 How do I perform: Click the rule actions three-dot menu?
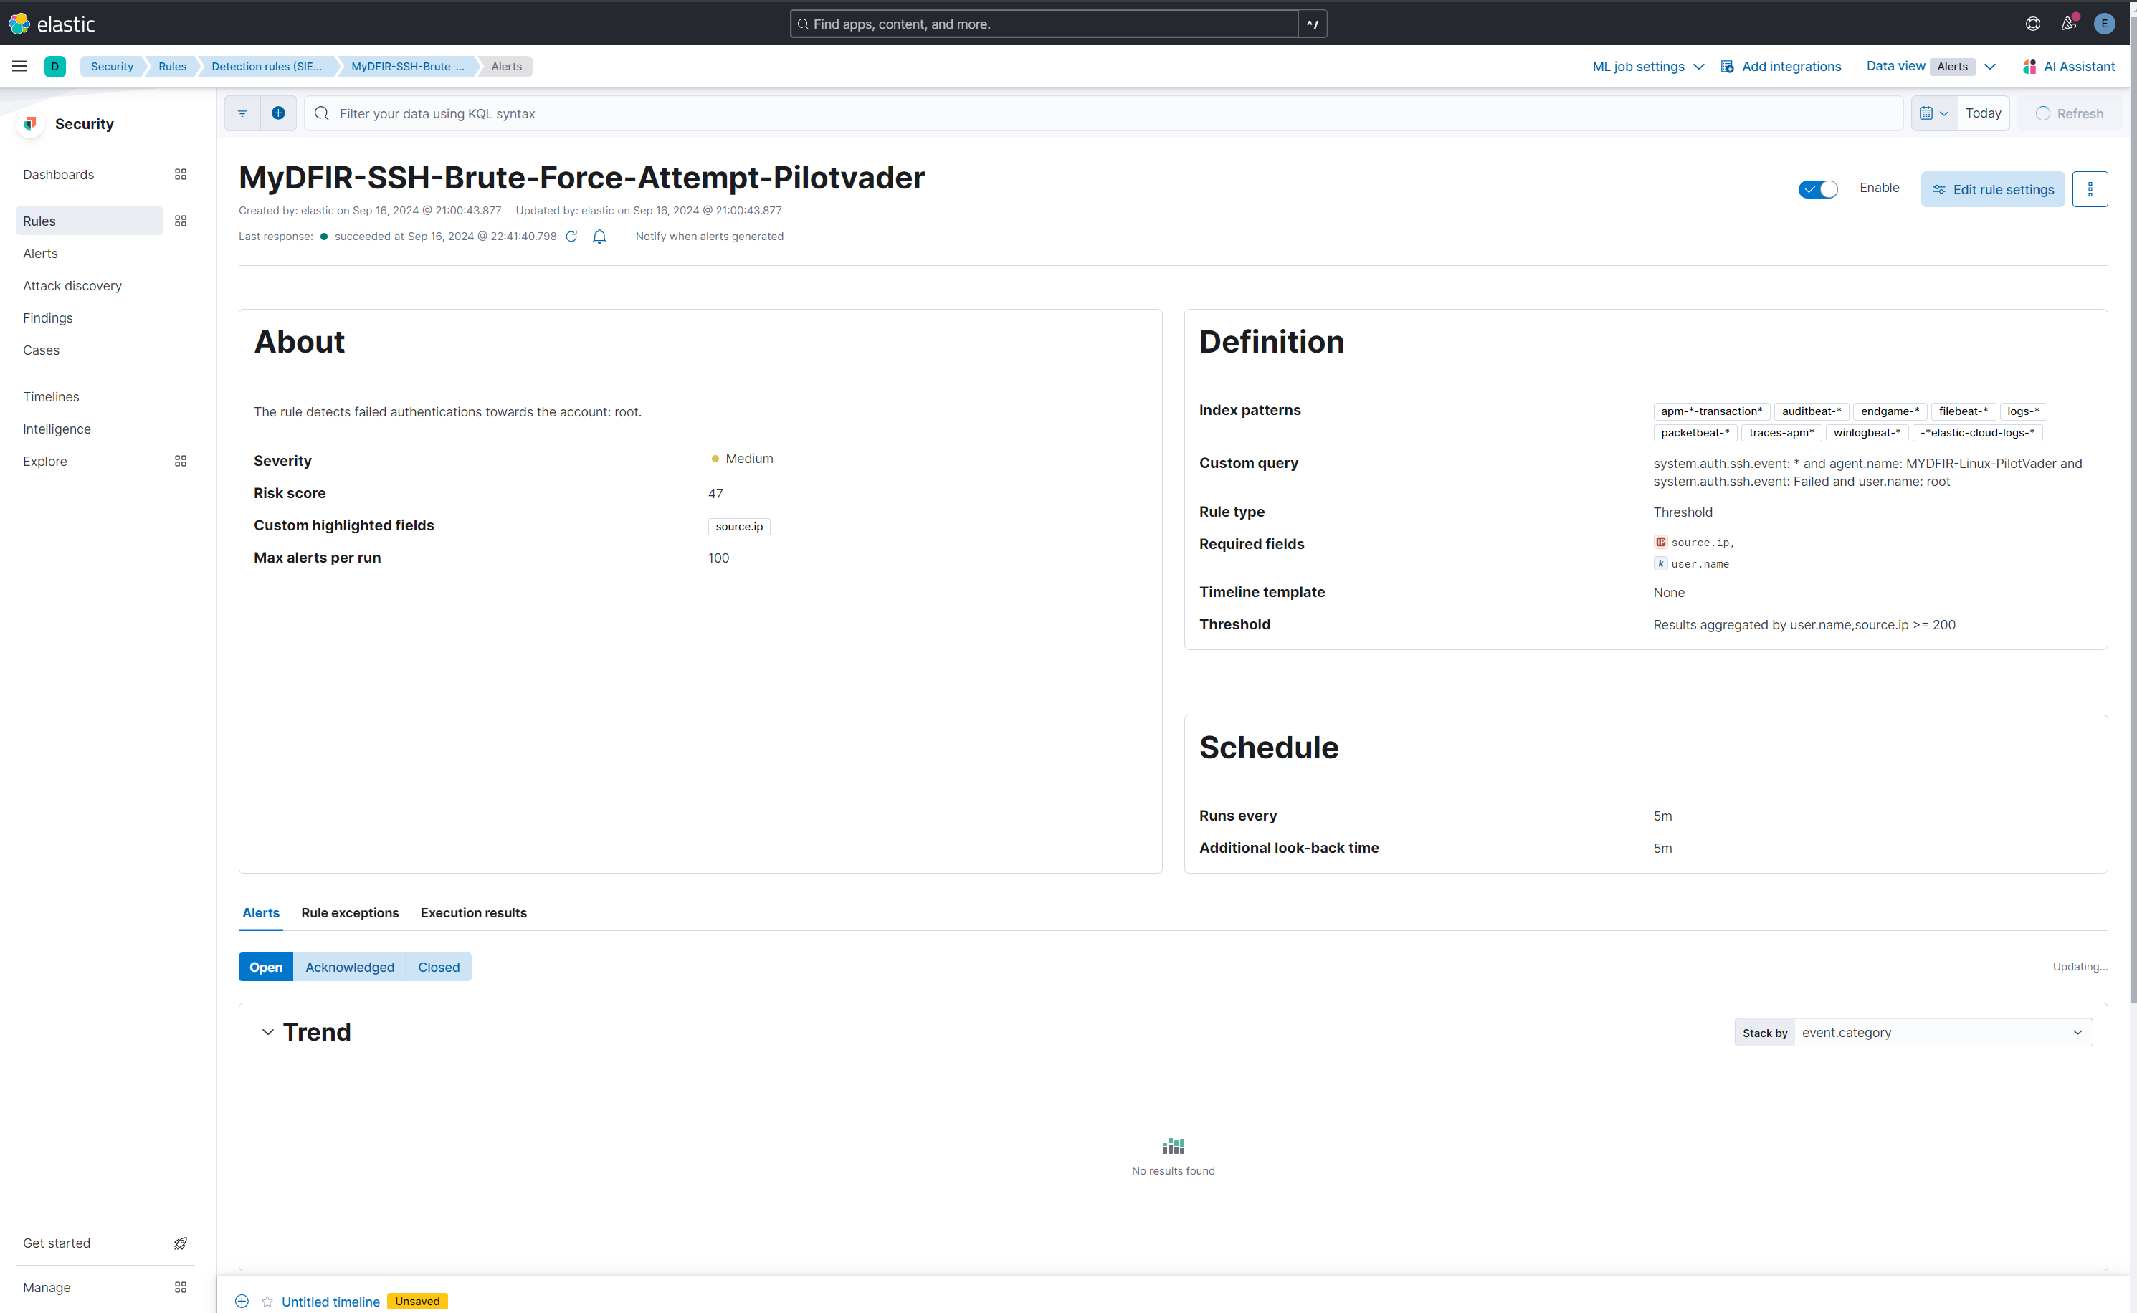pos(2090,188)
